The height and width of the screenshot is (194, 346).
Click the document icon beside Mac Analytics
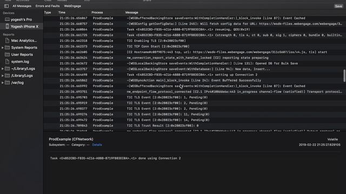7,40
